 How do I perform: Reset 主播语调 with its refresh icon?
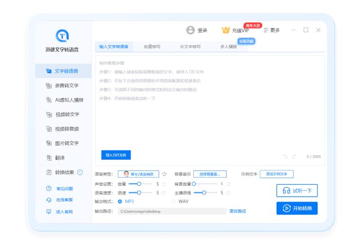coord(228,193)
